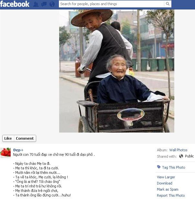
Task: Click the tag icon beside Tag This Photo
Action: pos(159,167)
